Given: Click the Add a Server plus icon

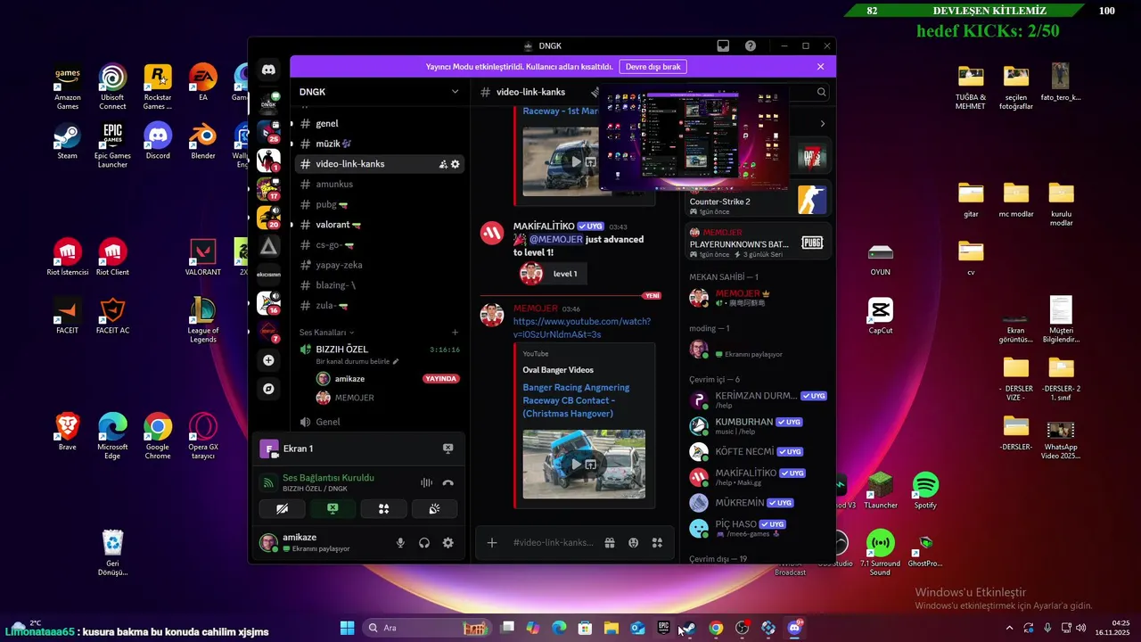Looking at the screenshot, I should point(268,360).
